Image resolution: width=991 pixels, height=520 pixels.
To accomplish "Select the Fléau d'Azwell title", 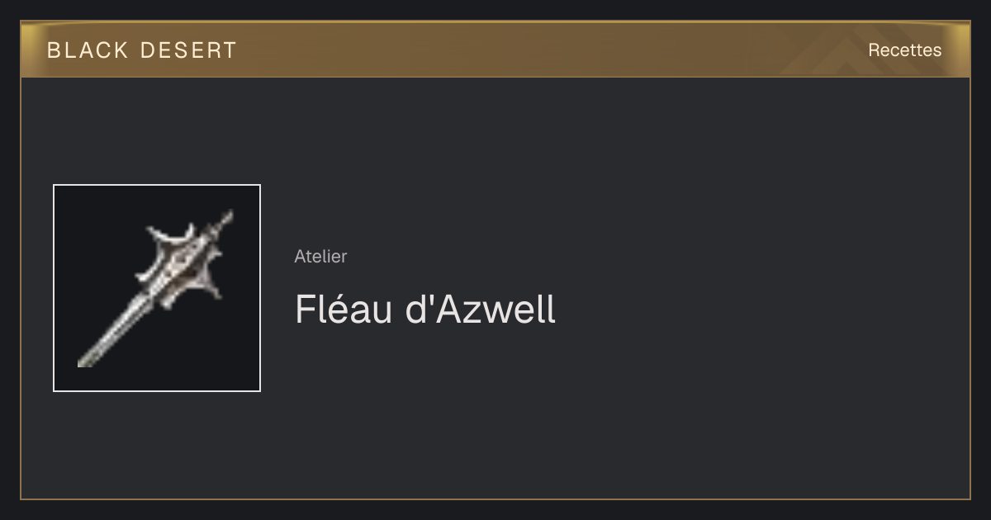I will click(x=425, y=310).
